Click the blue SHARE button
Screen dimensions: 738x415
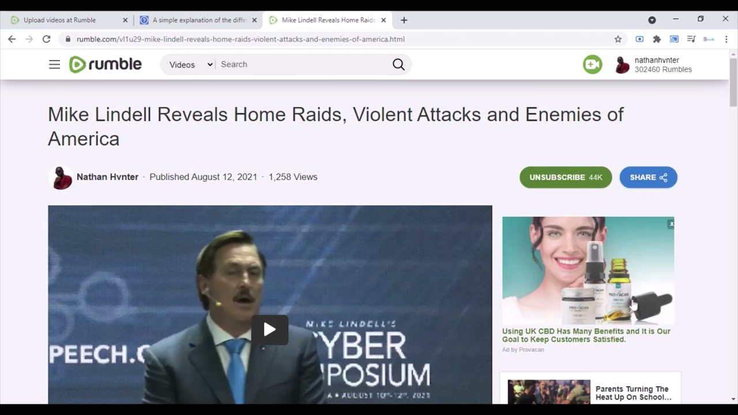coord(649,178)
